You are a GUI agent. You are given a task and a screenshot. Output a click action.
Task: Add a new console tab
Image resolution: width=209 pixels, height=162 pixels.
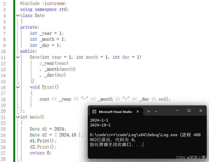[149, 111]
